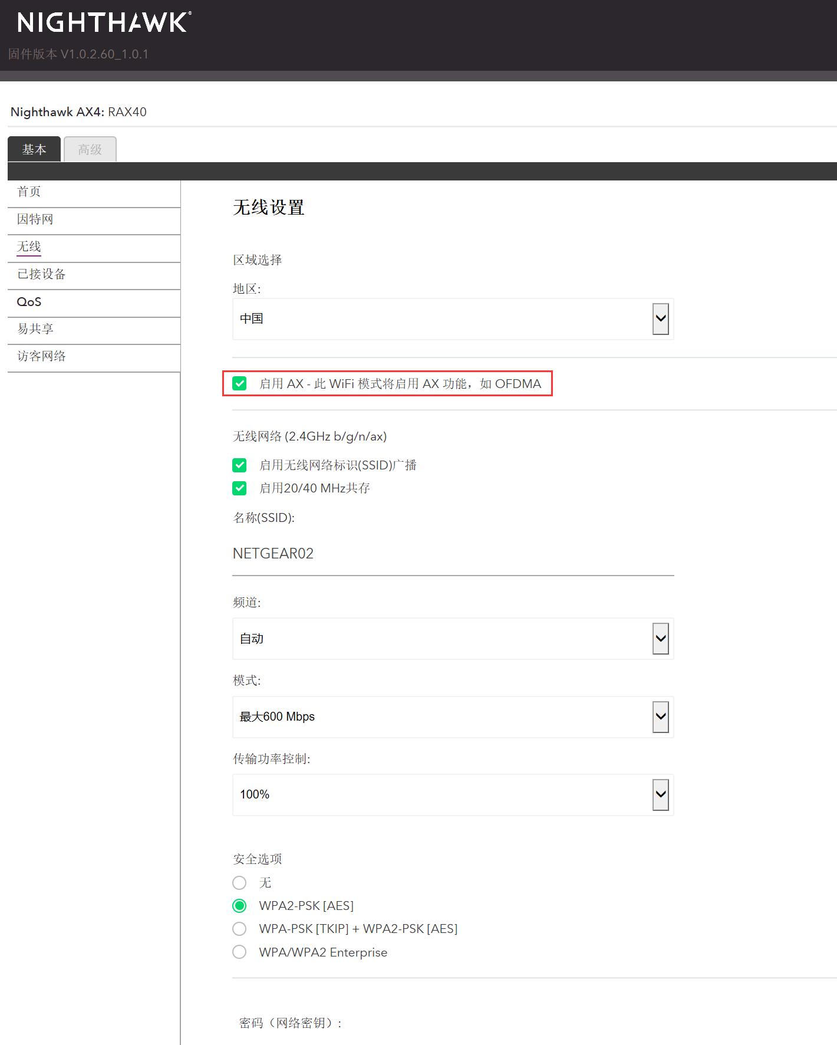
Task: Select the WPA/WPA2 Enterprise radio button
Action: (239, 952)
